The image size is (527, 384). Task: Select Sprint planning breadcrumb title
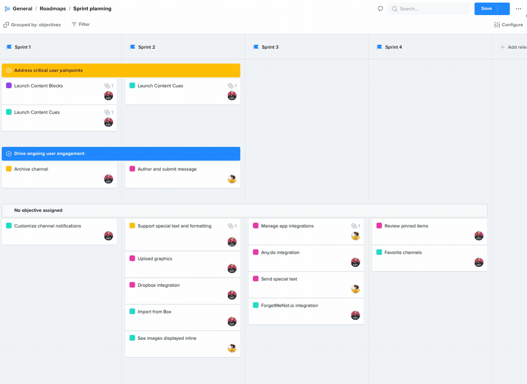(x=92, y=9)
